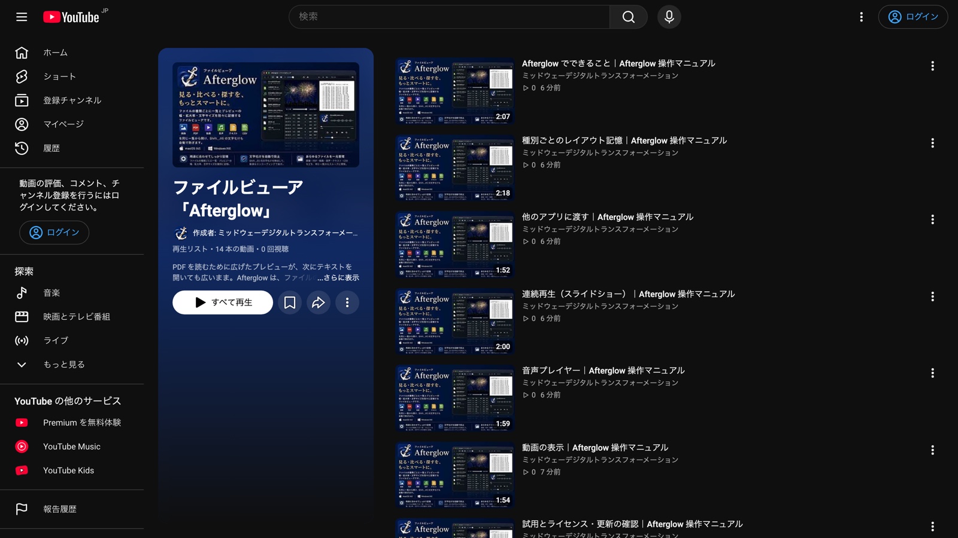
Task: Click Premium を無料体験
Action: click(72, 423)
